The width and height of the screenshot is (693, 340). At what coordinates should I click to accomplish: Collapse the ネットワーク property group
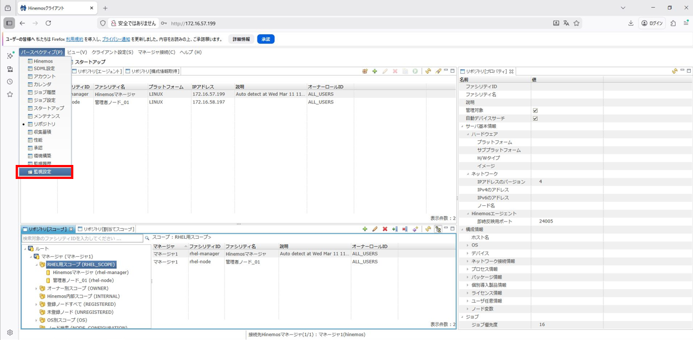pos(468,174)
